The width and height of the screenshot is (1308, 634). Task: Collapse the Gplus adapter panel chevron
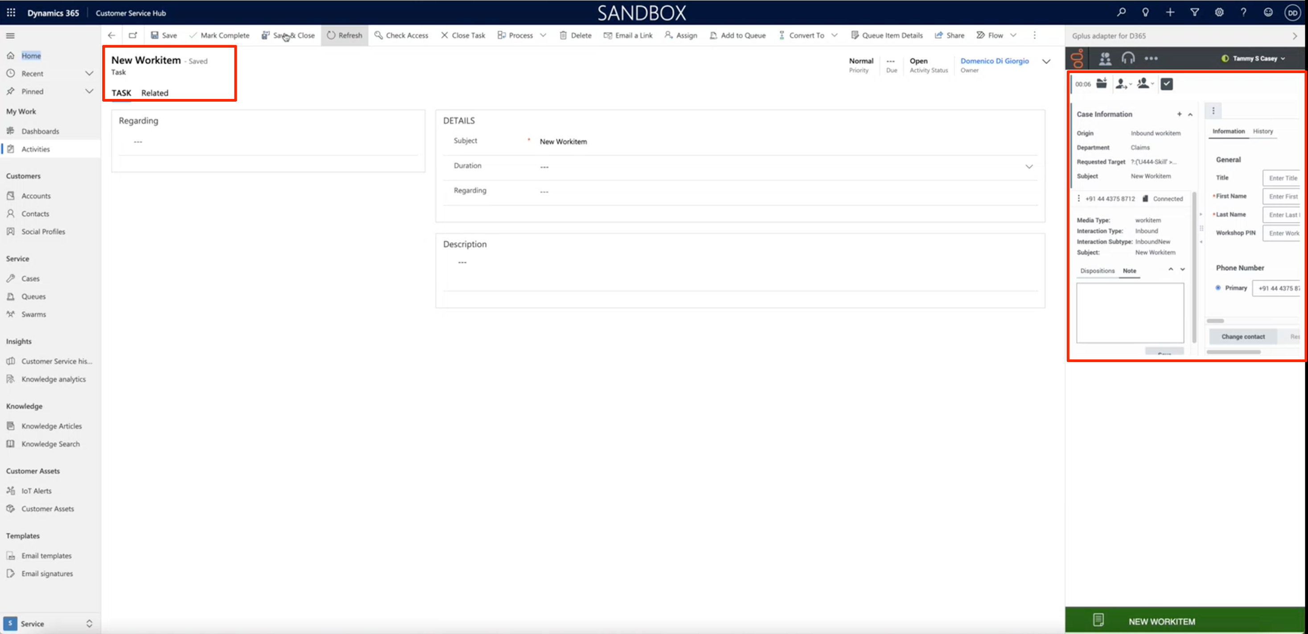(x=1295, y=36)
